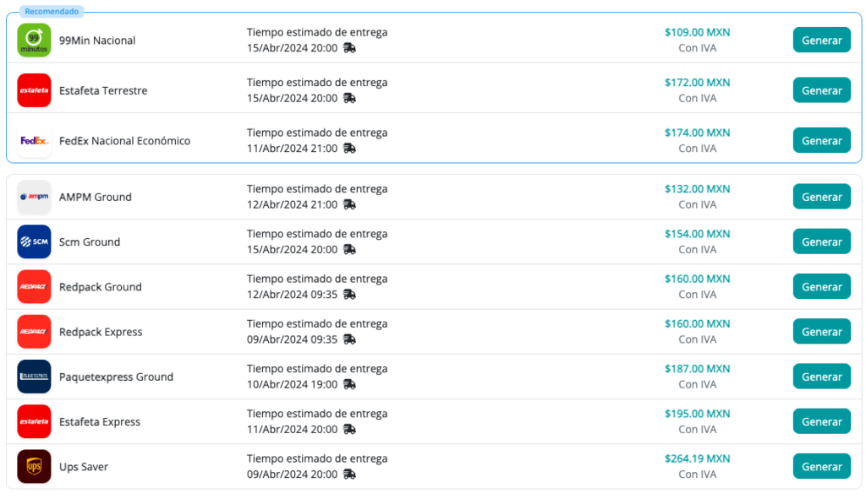Click delivery date 12/Abr/2024 21:00
Image resolution: width=866 pixels, height=499 pixels.
point(292,204)
